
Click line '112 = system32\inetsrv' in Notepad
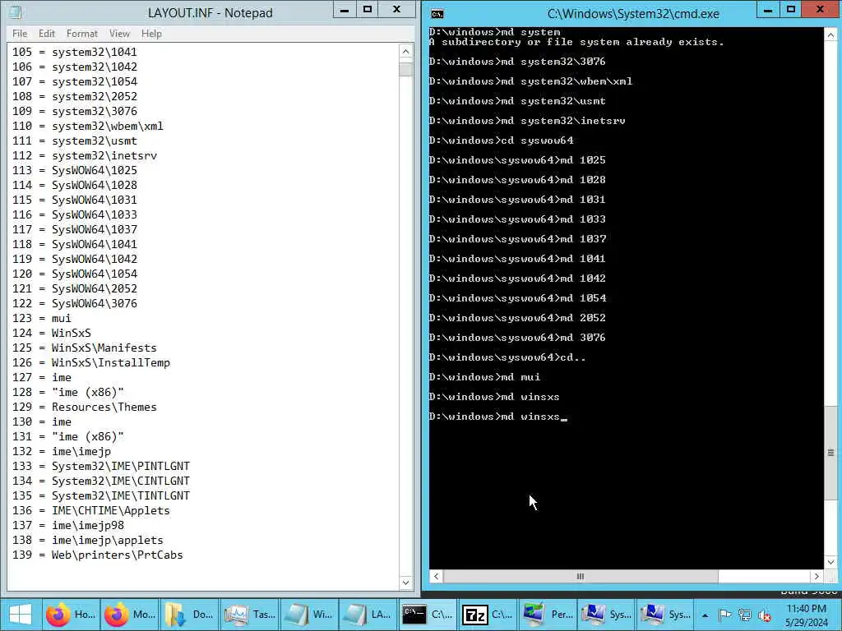[x=85, y=155]
